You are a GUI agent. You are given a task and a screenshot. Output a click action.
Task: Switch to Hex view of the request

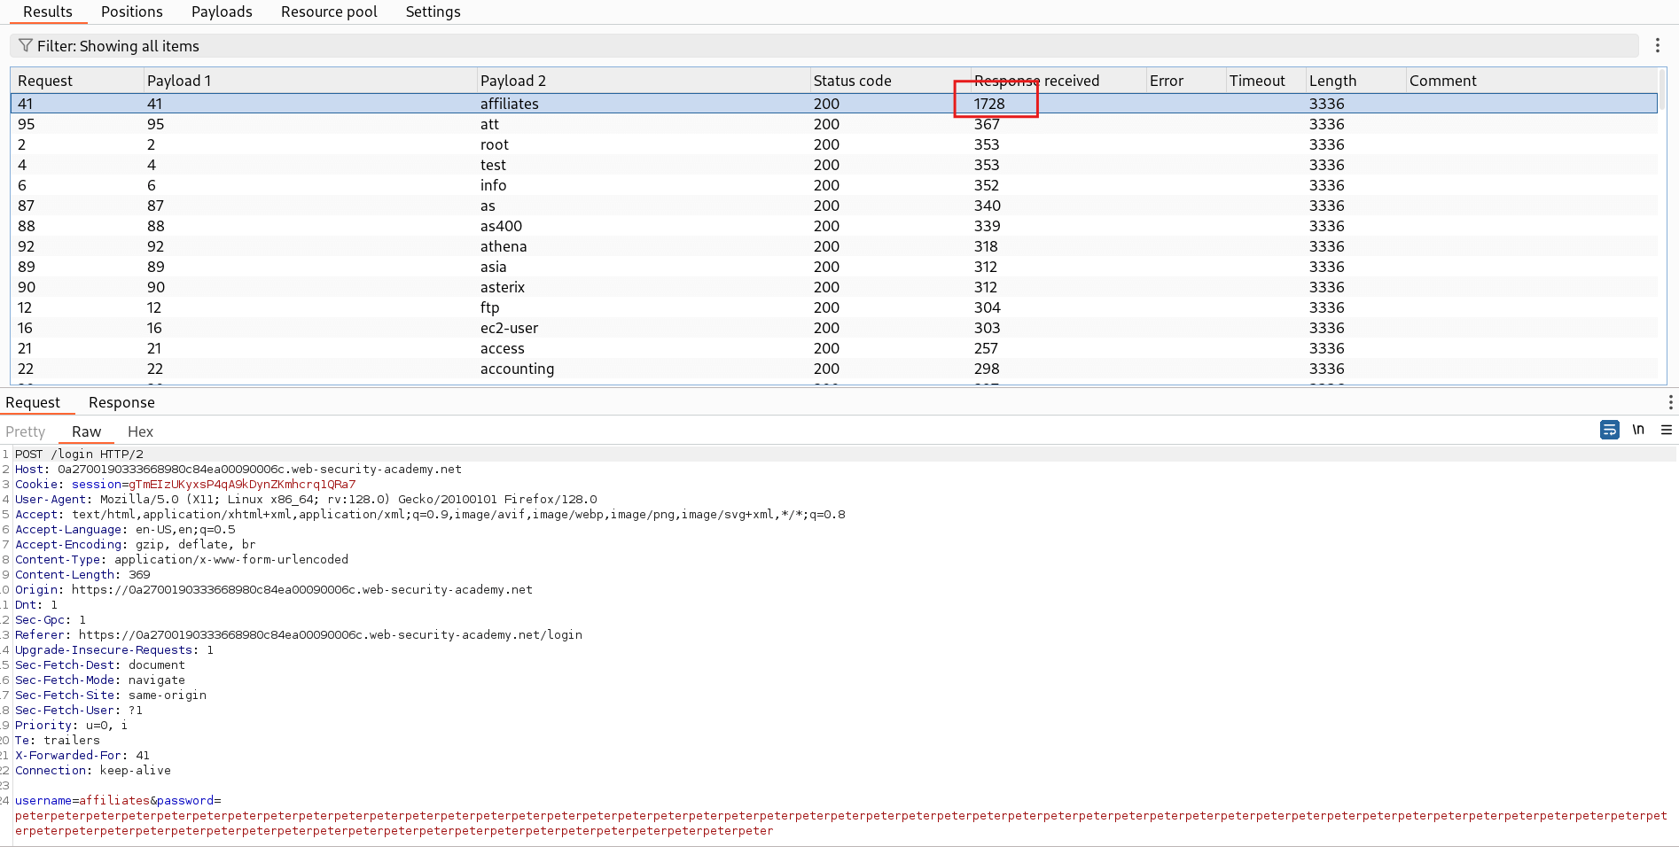coord(140,431)
